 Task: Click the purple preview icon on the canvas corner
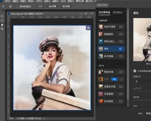tap(88, 28)
